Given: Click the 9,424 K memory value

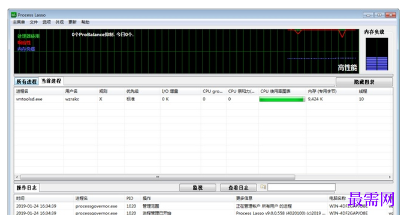Looking at the screenshot, I should coord(316,99).
